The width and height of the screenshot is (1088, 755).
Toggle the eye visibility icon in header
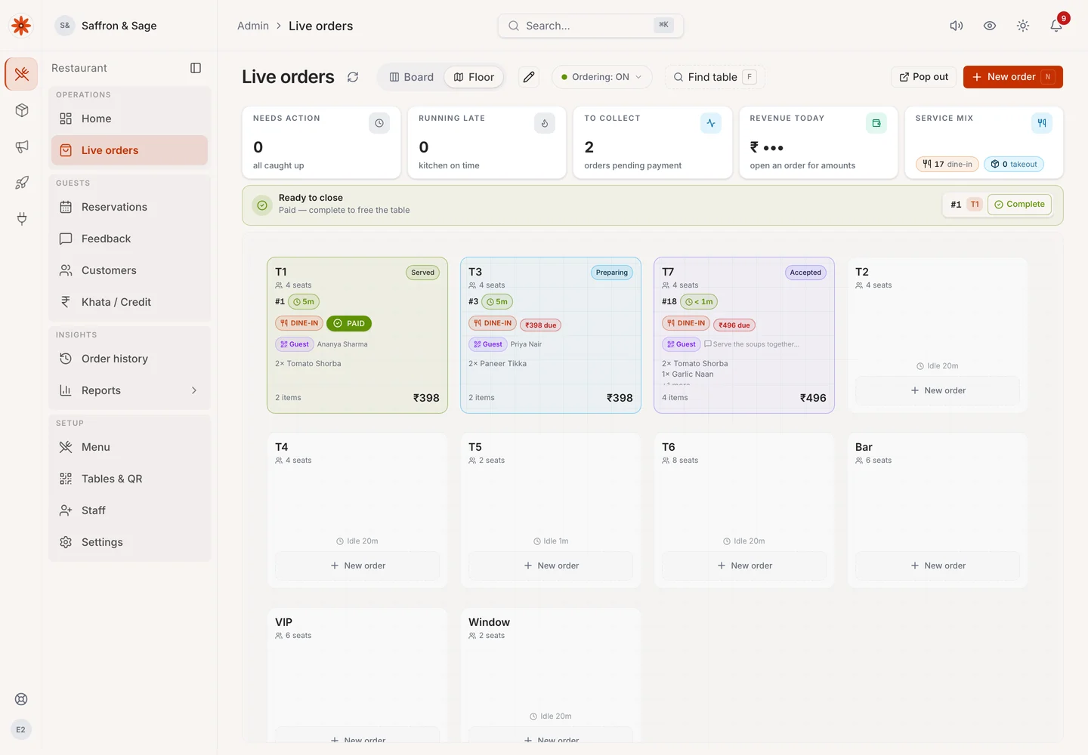click(x=990, y=26)
